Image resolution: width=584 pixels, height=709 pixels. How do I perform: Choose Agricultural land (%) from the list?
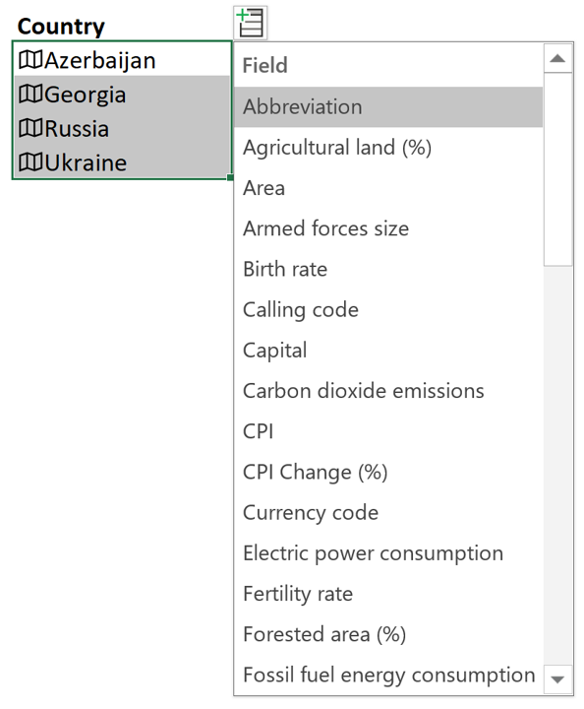coord(388,148)
